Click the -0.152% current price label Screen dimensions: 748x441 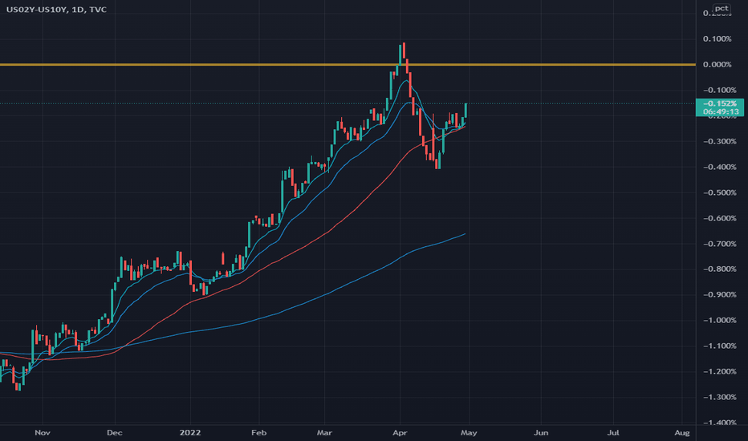719,103
